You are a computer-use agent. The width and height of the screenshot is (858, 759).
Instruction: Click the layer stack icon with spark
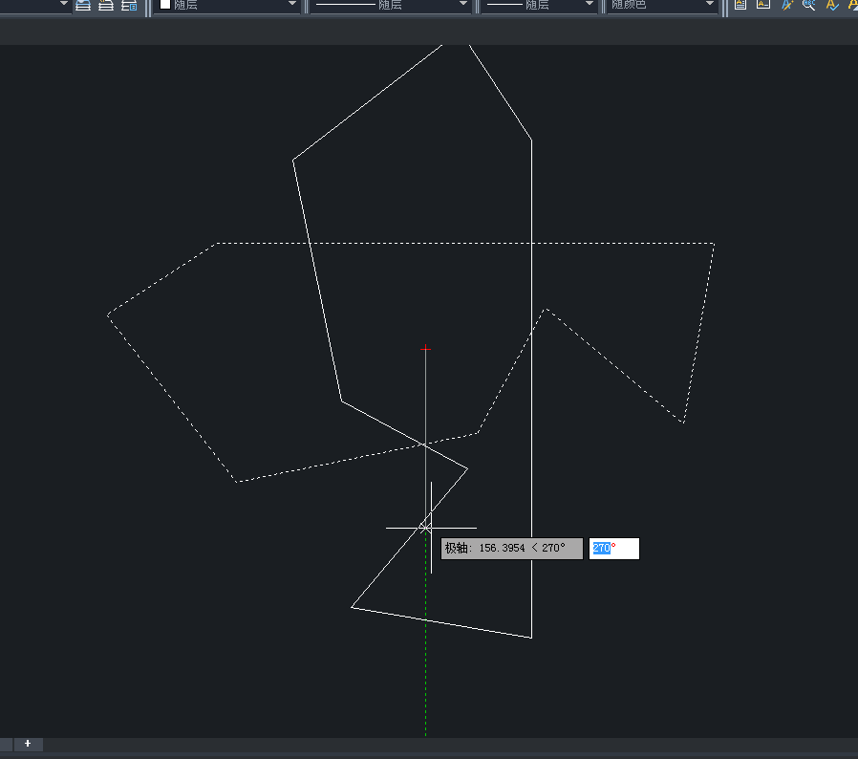pos(106,5)
